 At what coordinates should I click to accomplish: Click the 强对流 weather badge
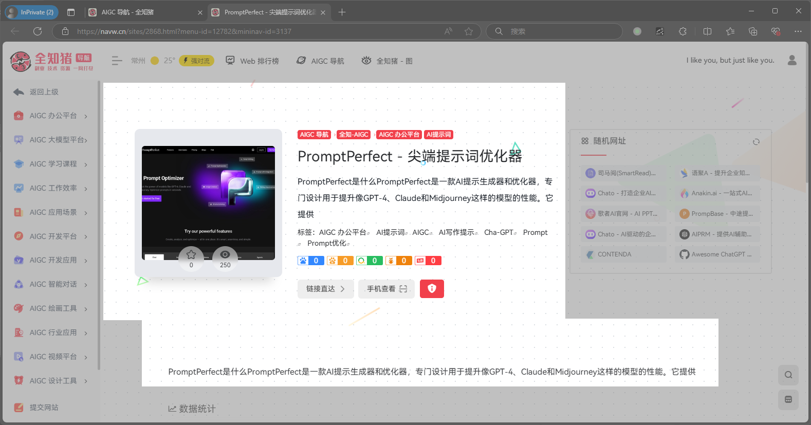click(x=196, y=61)
